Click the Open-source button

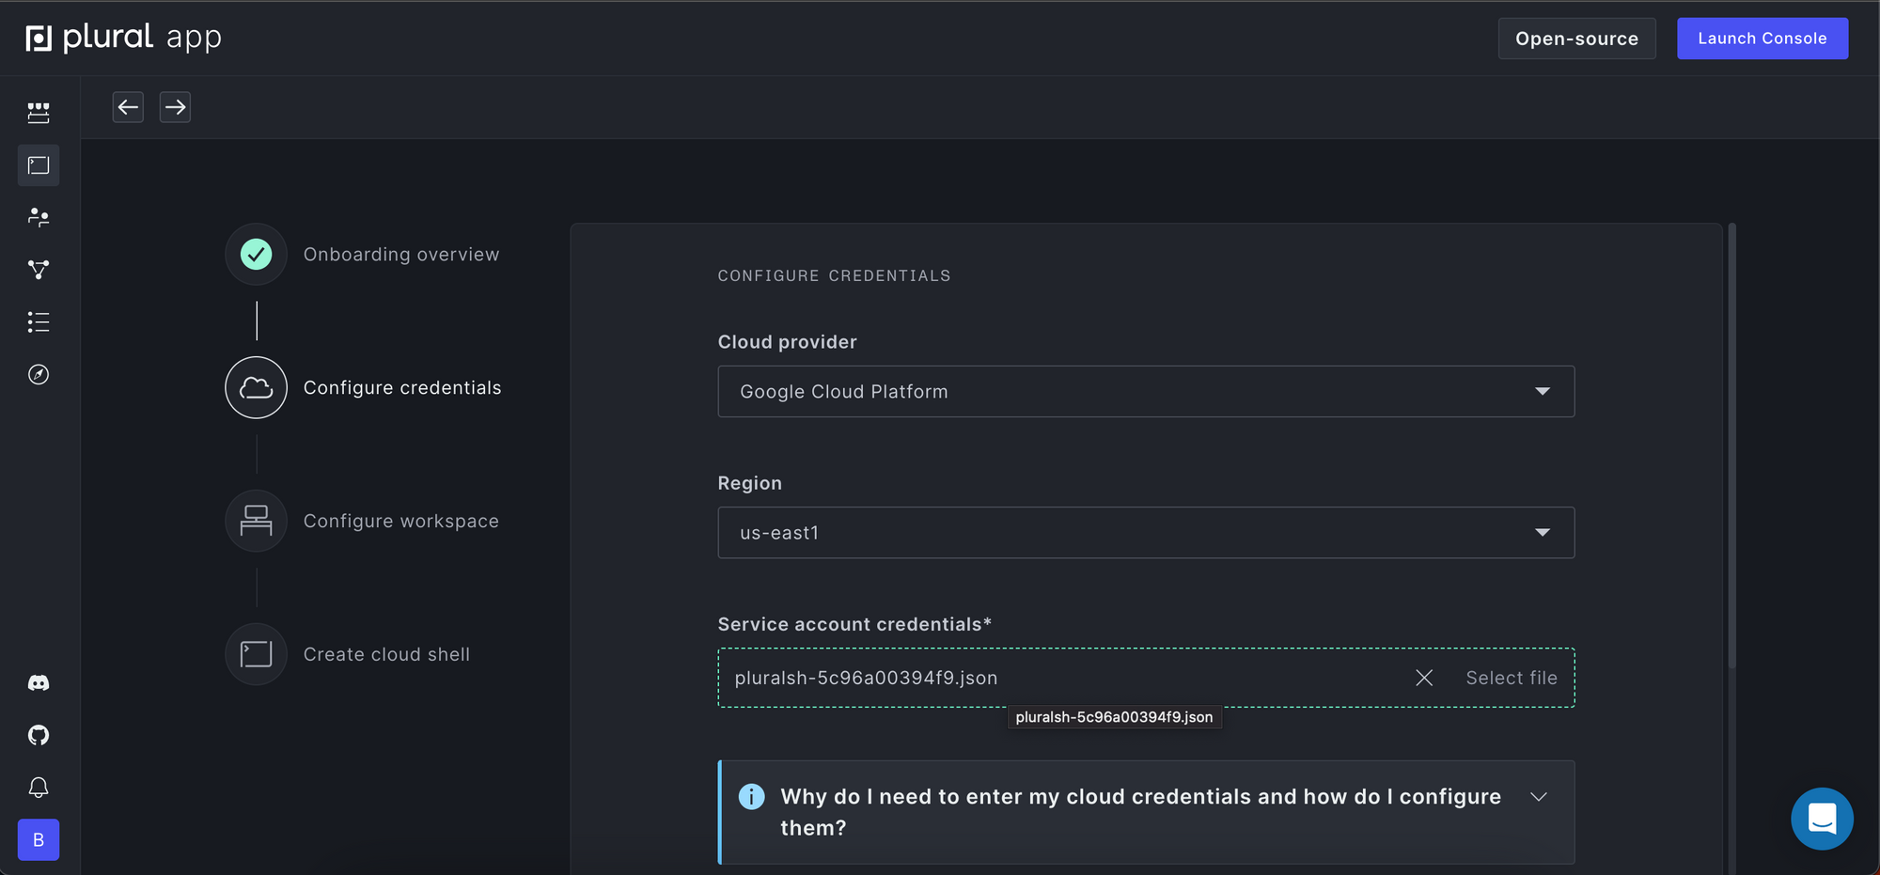(x=1576, y=39)
